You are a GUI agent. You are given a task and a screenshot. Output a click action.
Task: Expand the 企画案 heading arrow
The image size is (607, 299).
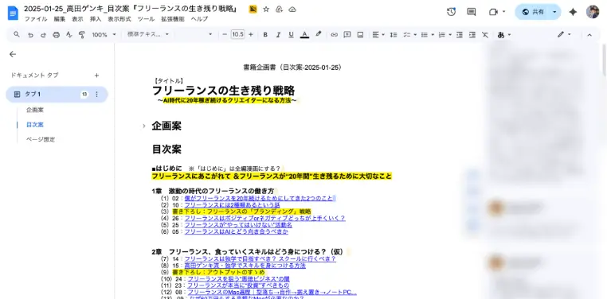(144, 126)
